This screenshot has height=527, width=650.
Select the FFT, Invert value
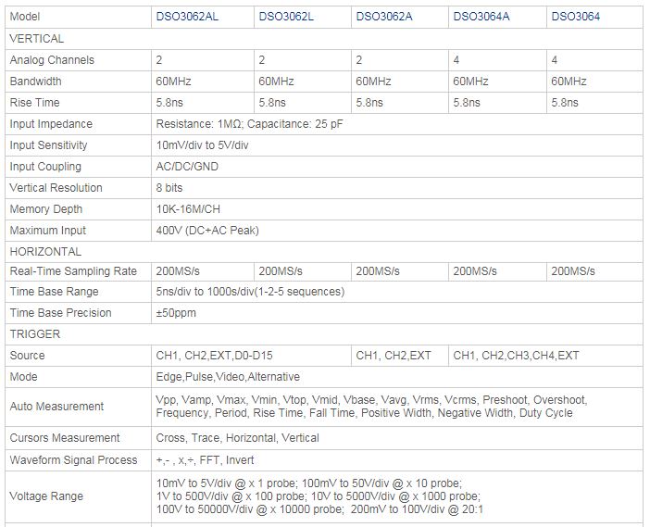click(205, 459)
